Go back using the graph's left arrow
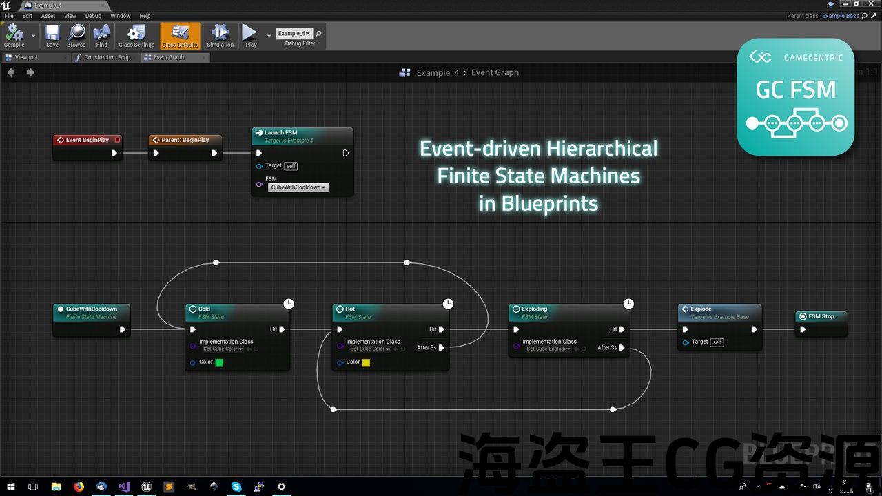The width and height of the screenshot is (882, 496). (11, 72)
